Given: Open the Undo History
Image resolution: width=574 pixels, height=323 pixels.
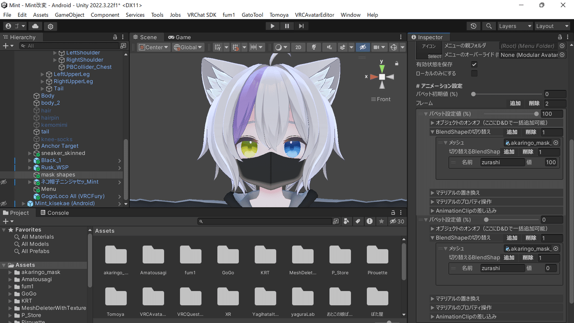Looking at the screenshot, I should (474, 26).
